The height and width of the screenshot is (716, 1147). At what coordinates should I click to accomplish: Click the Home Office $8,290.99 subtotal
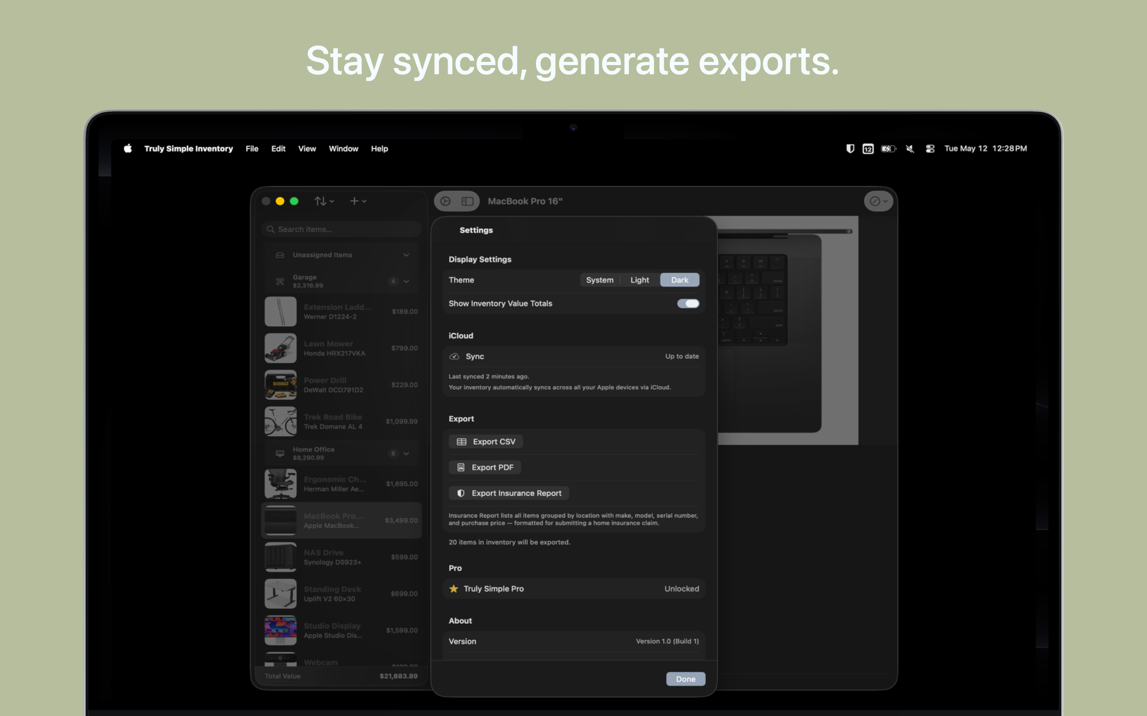click(308, 457)
